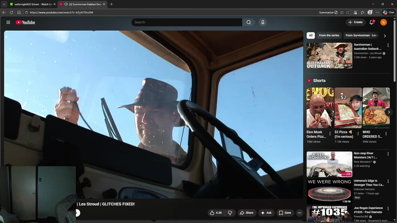397x223 pixels.
Task: Open browser settings and more menu
Action: point(377,12)
